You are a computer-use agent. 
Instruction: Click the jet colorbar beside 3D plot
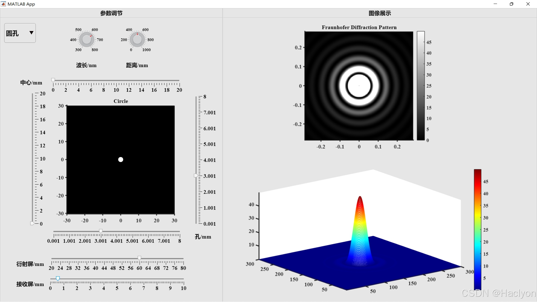point(477,229)
